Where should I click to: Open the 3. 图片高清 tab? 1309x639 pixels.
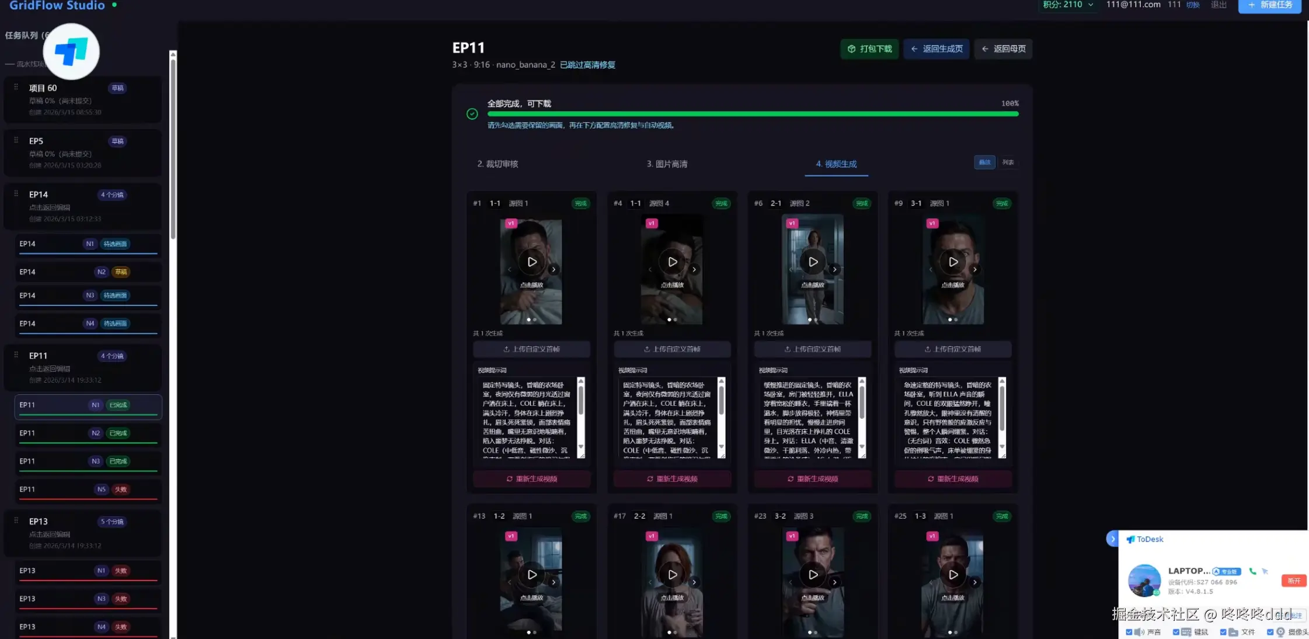tap(667, 164)
